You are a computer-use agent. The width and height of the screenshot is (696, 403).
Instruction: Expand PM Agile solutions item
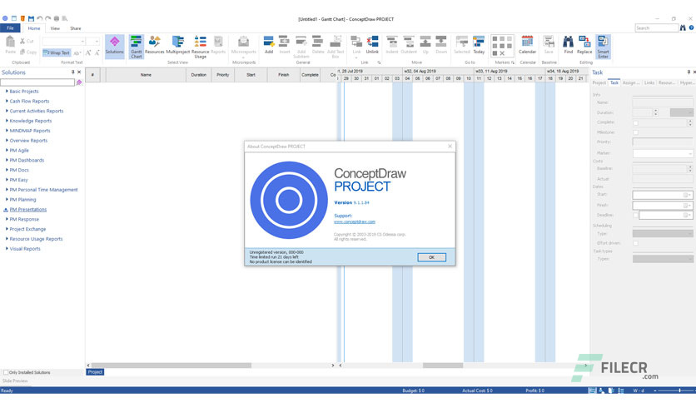tap(7, 150)
